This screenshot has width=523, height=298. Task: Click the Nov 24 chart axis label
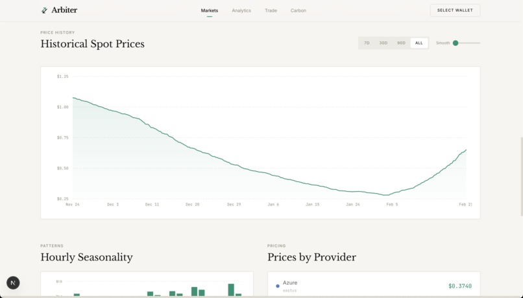coord(73,205)
